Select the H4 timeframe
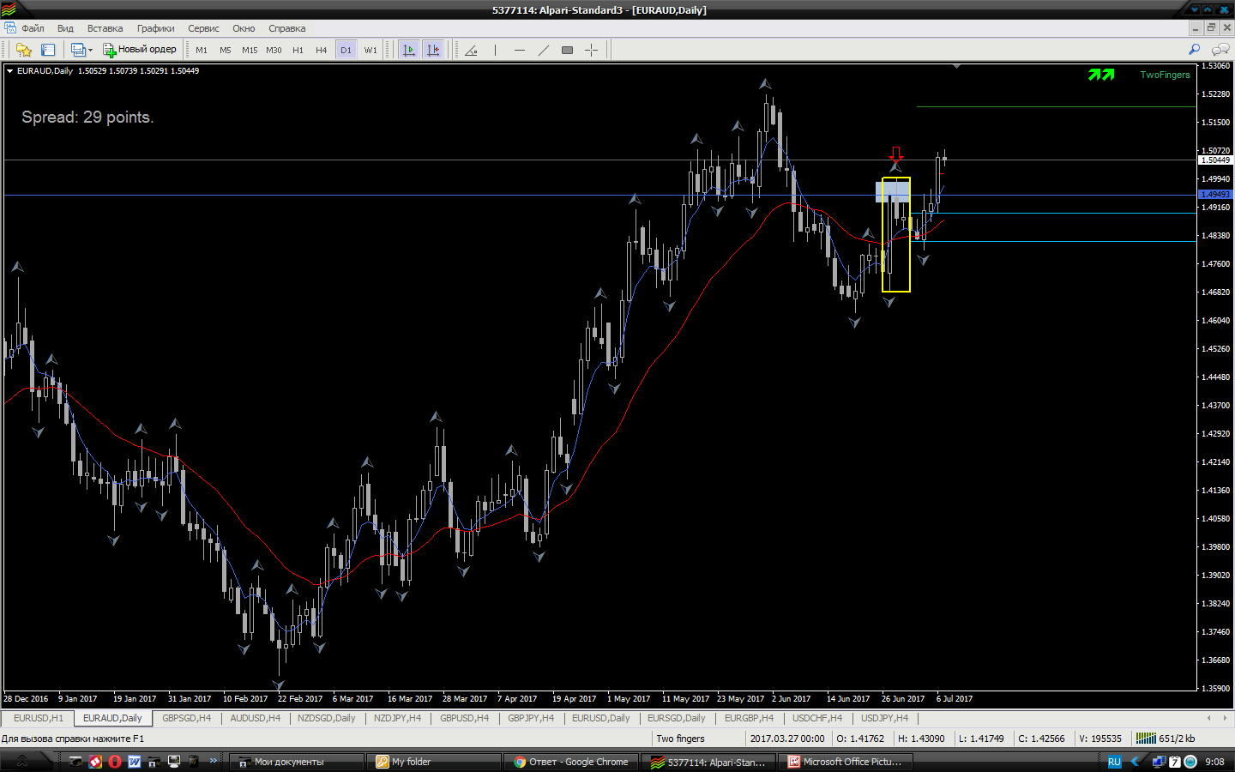 click(322, 50)
